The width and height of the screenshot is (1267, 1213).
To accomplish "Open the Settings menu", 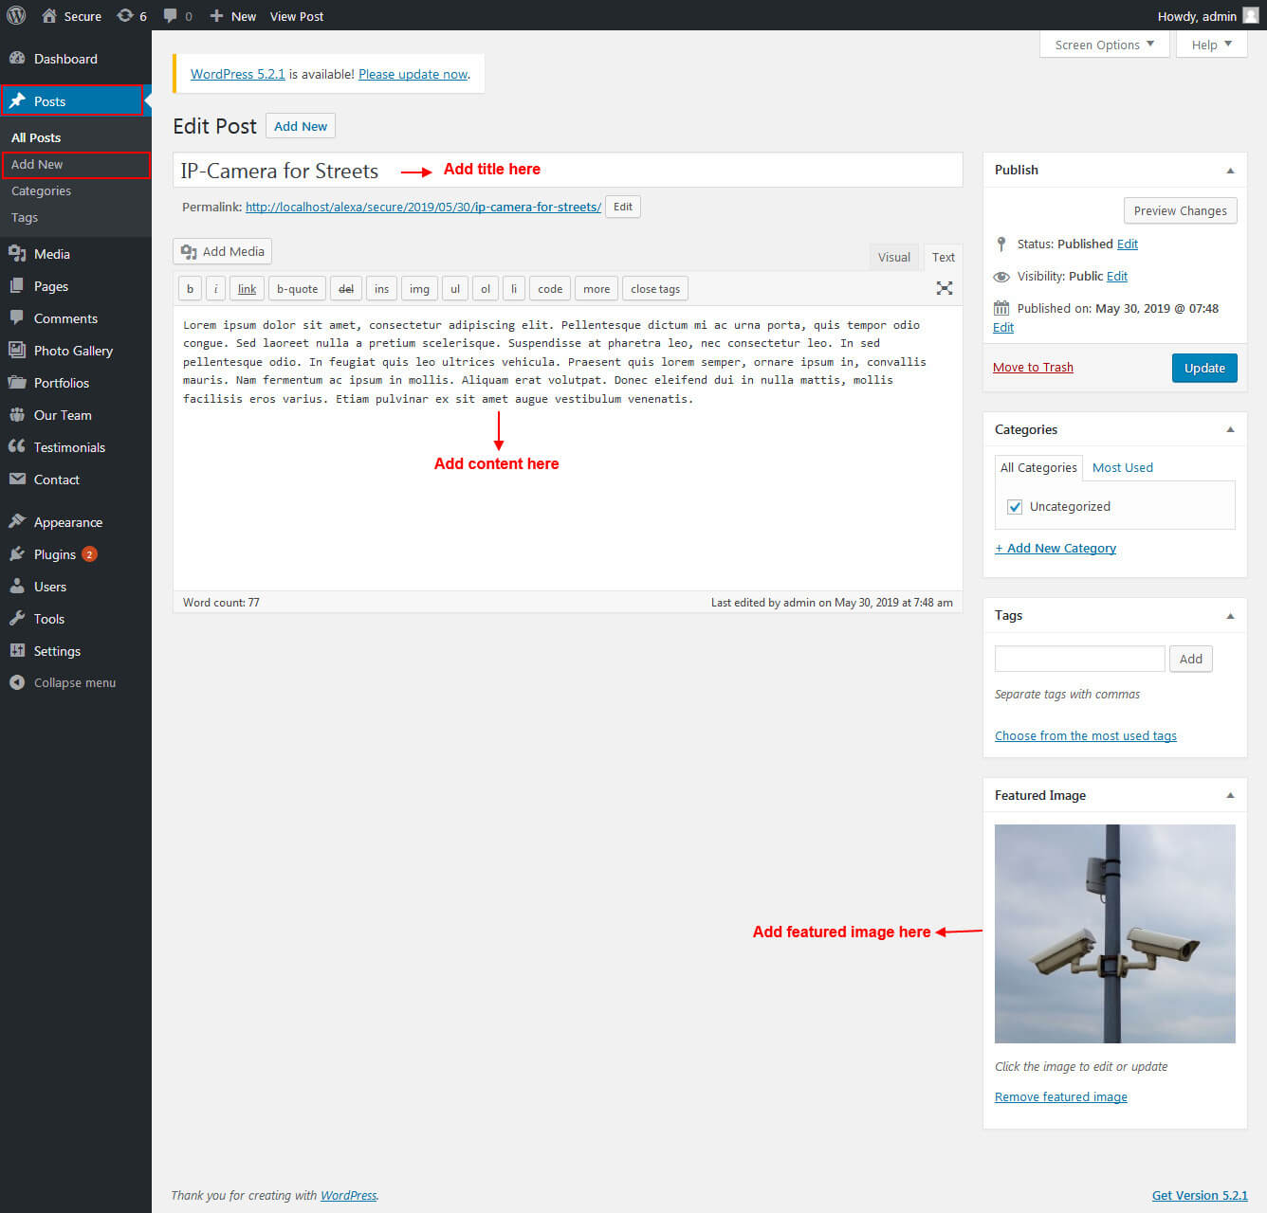I will [x=76, y=651].
